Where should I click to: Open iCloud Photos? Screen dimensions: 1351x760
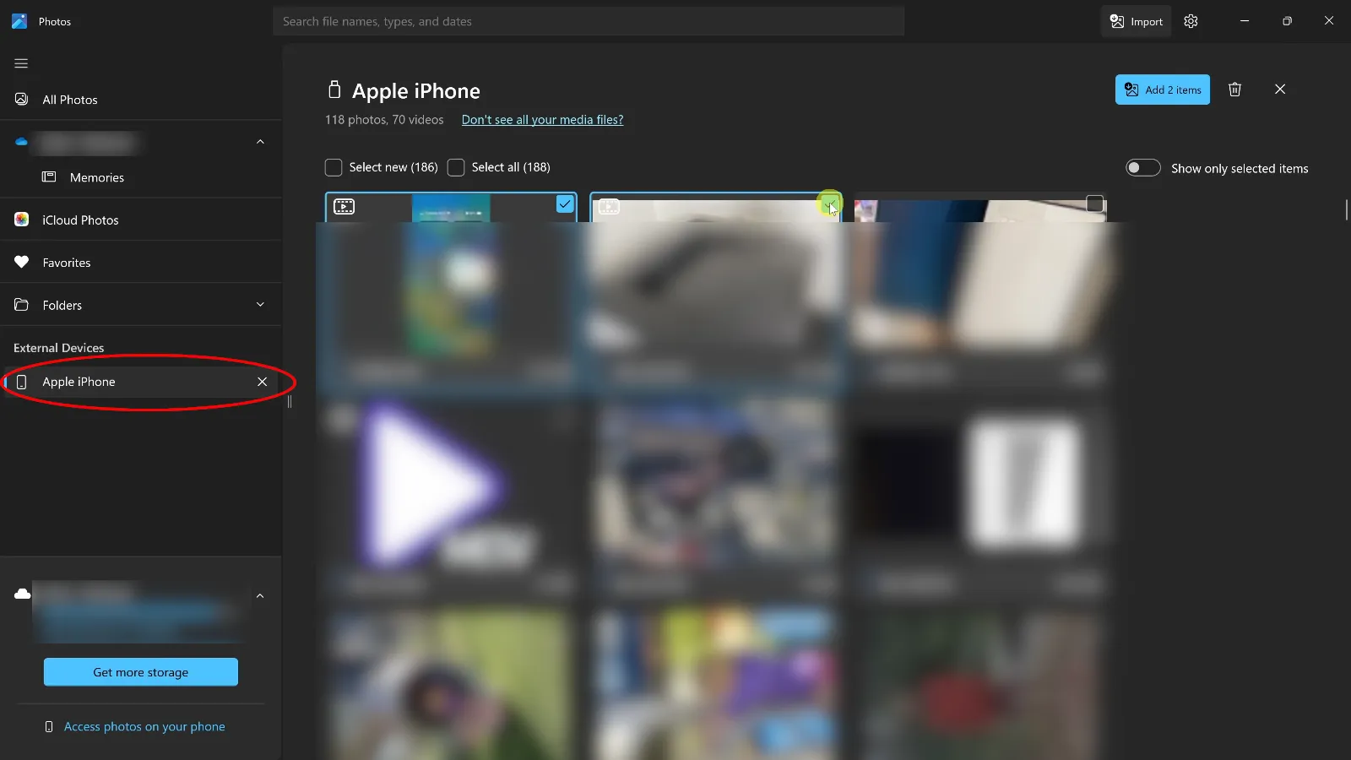point(79,220)
